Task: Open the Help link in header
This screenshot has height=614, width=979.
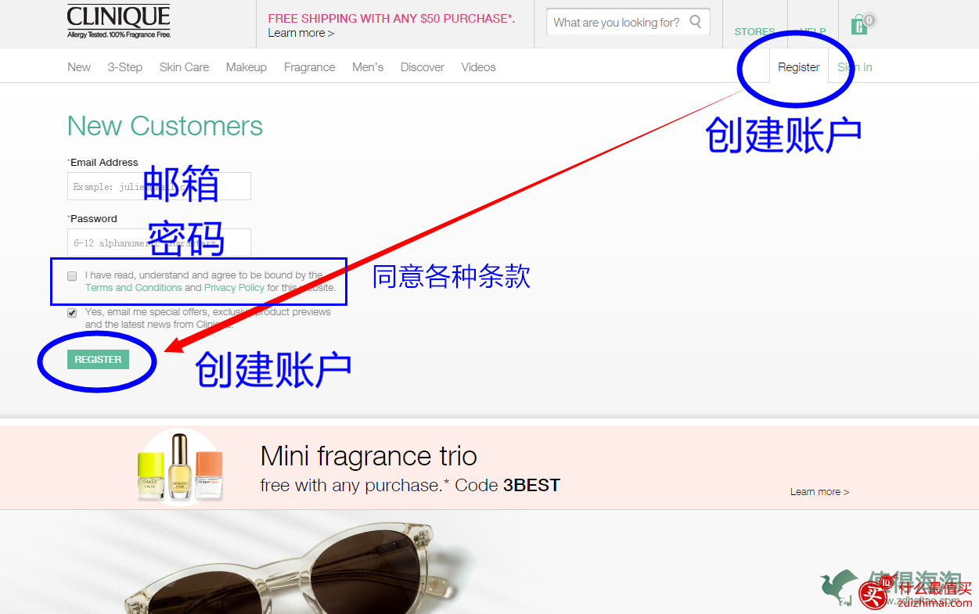Action: click(x=812, y=32)
